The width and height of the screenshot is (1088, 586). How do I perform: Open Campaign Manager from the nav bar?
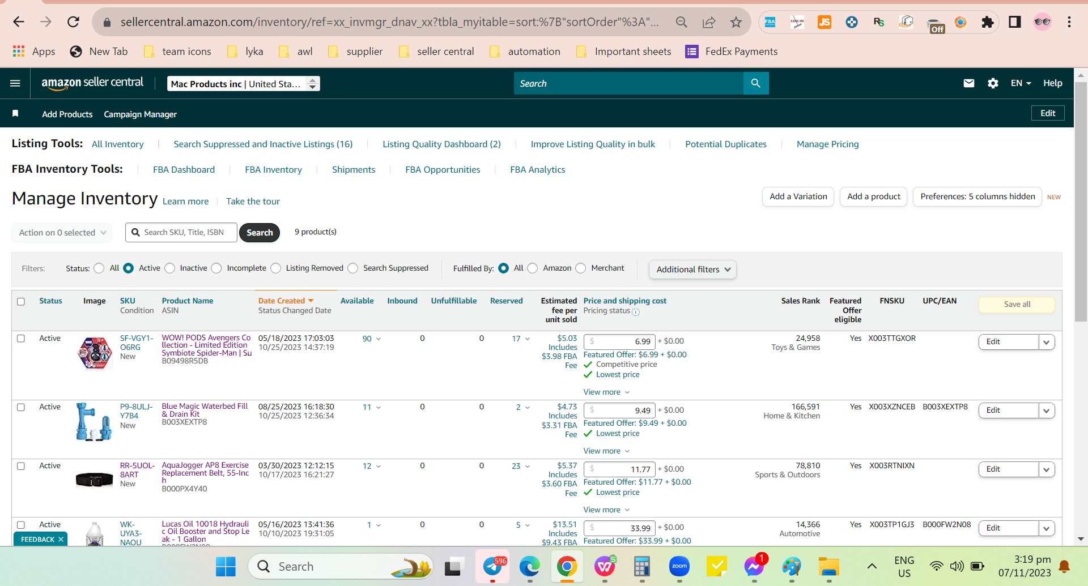click(141, 114)
